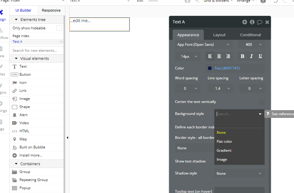
Task: Toggle Only show hideable checkbox
Action: coord(59,28)
